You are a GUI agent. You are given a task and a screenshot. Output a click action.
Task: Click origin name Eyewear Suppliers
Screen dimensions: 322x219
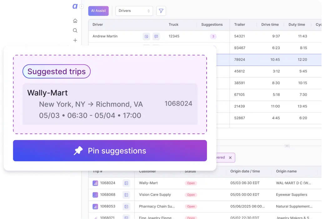coord(292,195)
